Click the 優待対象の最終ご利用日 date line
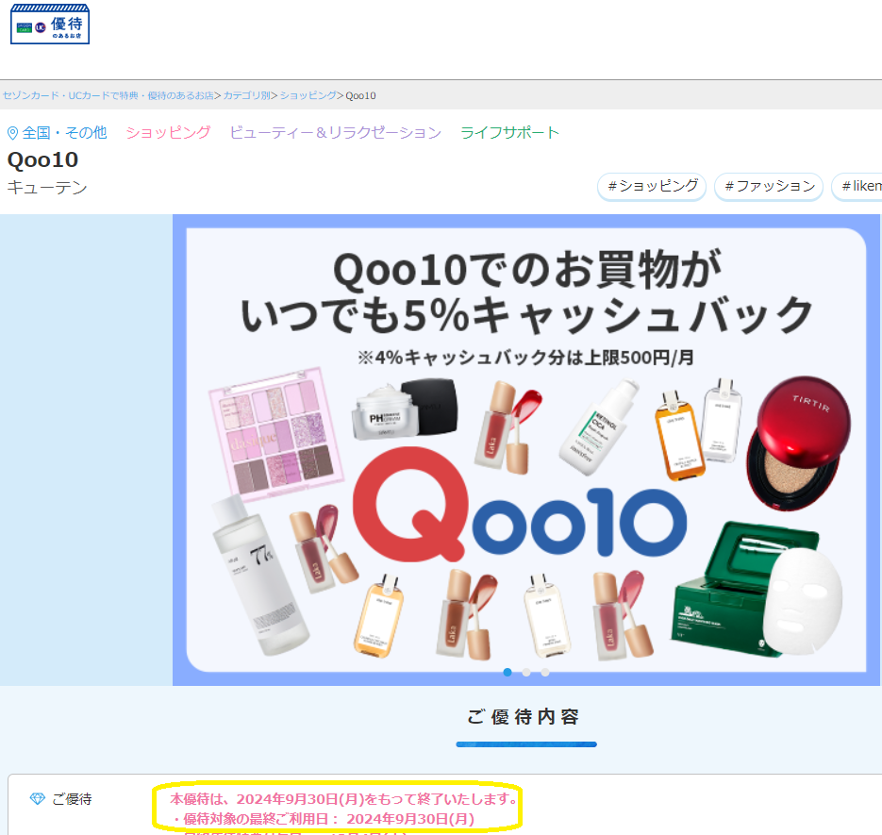This screenshot has width=882, height=835. click(x=323, y=819)
